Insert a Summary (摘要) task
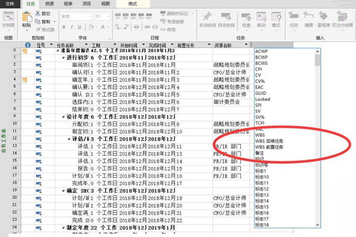The image size is (356, 237). (x=308, y=20)
